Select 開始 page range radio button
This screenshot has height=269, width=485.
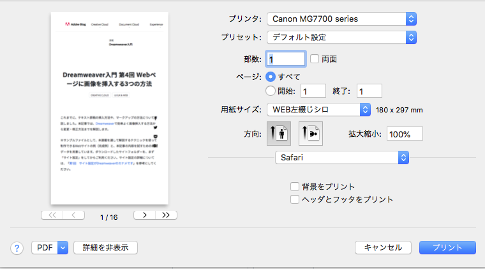[x=271, y=91]
